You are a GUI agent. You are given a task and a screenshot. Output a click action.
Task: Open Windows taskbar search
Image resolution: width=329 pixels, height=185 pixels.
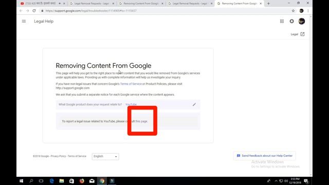[x=31, y=181]
